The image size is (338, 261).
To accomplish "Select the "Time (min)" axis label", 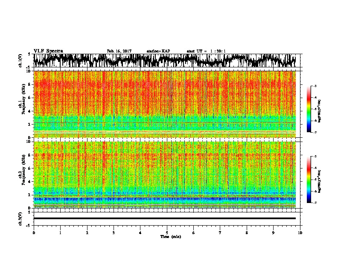I will (x=171, y=237).
